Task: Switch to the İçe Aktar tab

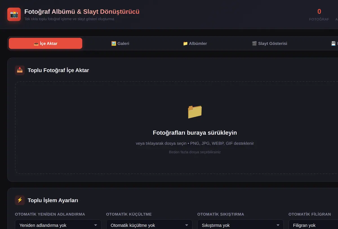Action: 46,43
